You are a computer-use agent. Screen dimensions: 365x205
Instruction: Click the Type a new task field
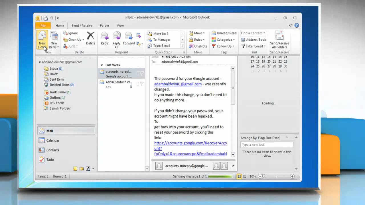click(x=267, y=145)
